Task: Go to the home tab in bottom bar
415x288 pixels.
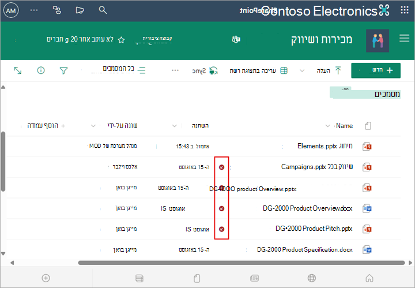Action: 369,278
